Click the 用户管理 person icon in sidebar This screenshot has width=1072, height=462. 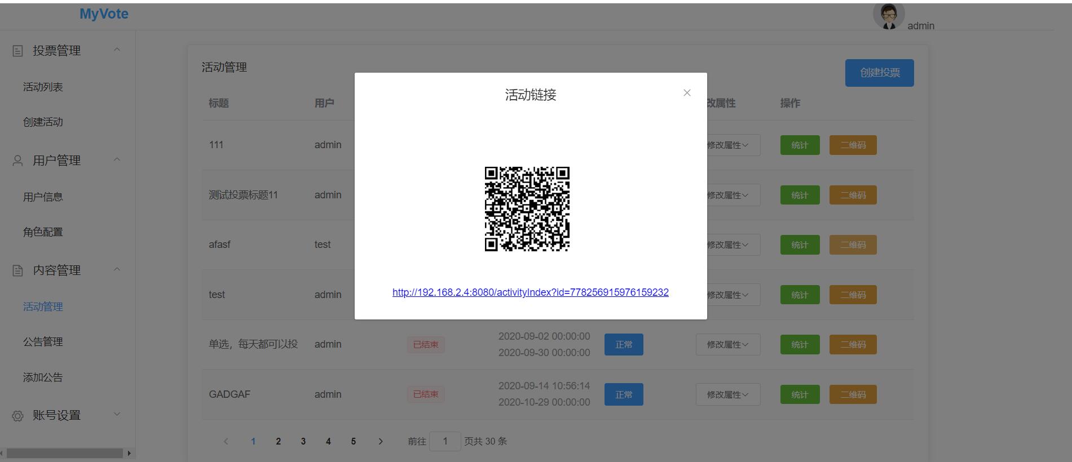(18, 161)
